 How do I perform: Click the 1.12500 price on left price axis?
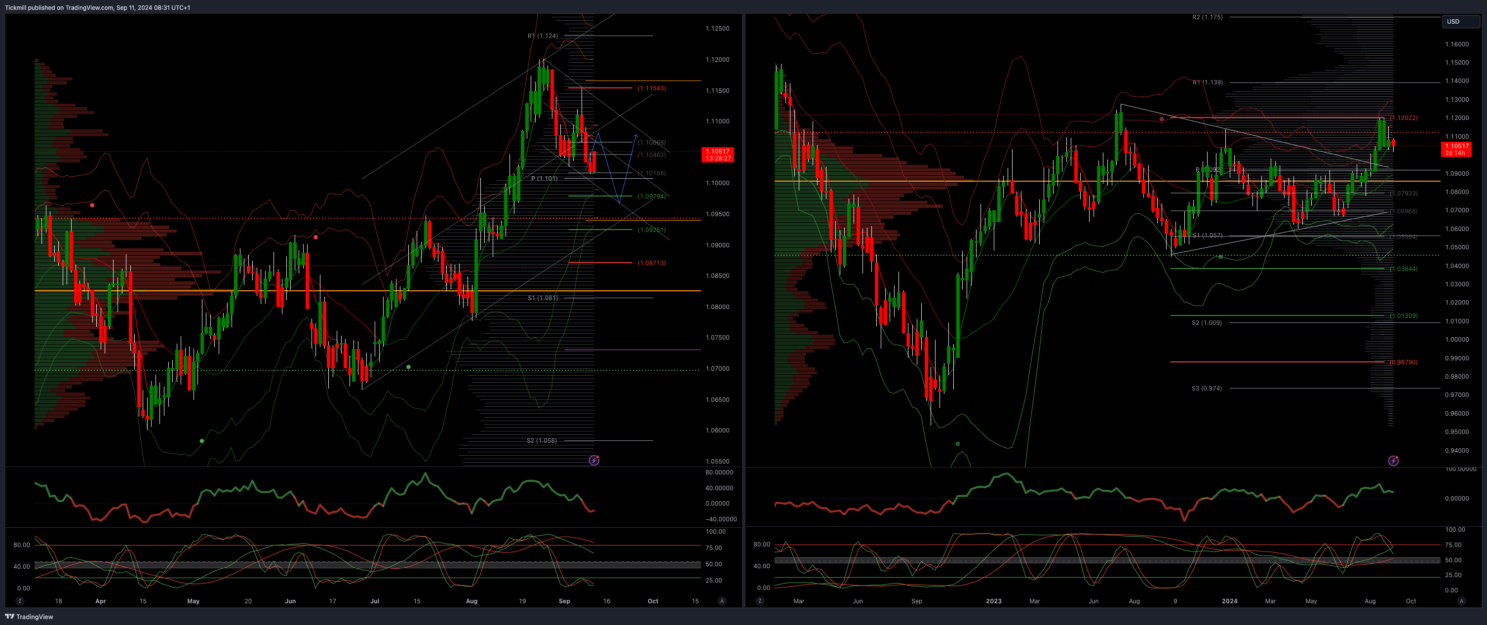[x=717, y=28]
